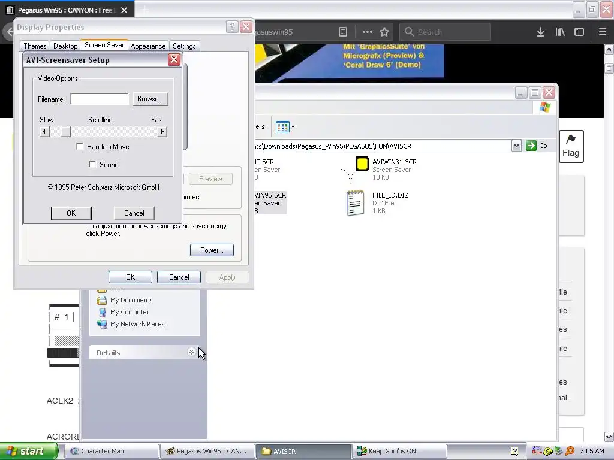Click the Explorer address path field
Image resolution: width=614 pixels, height=460 pixels.
pyautogui.click(x=382, y=146)
